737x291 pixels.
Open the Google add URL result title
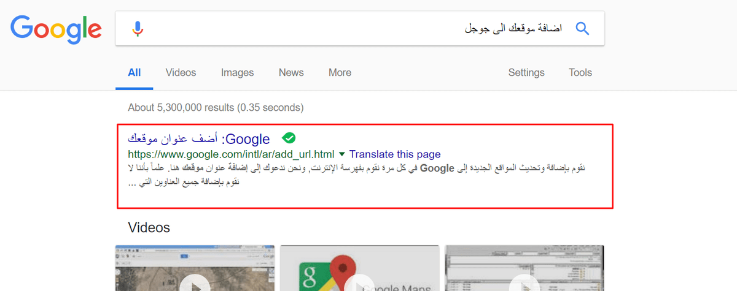click(198, 139)
